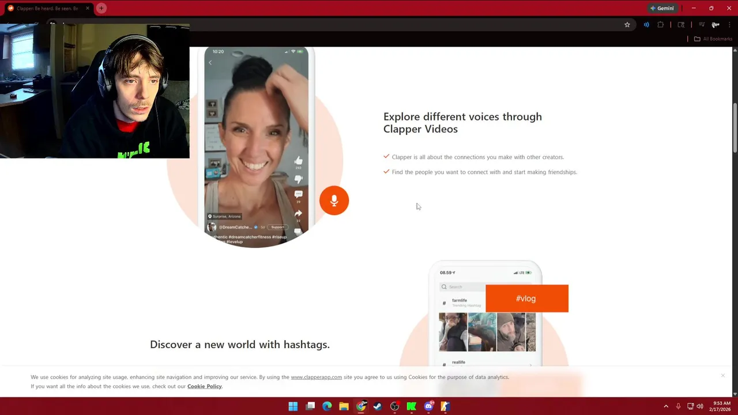Viewport: 738px width, 415px height.
Task: Open second farmlife video thumbnail
Action: tap(482, 332)
